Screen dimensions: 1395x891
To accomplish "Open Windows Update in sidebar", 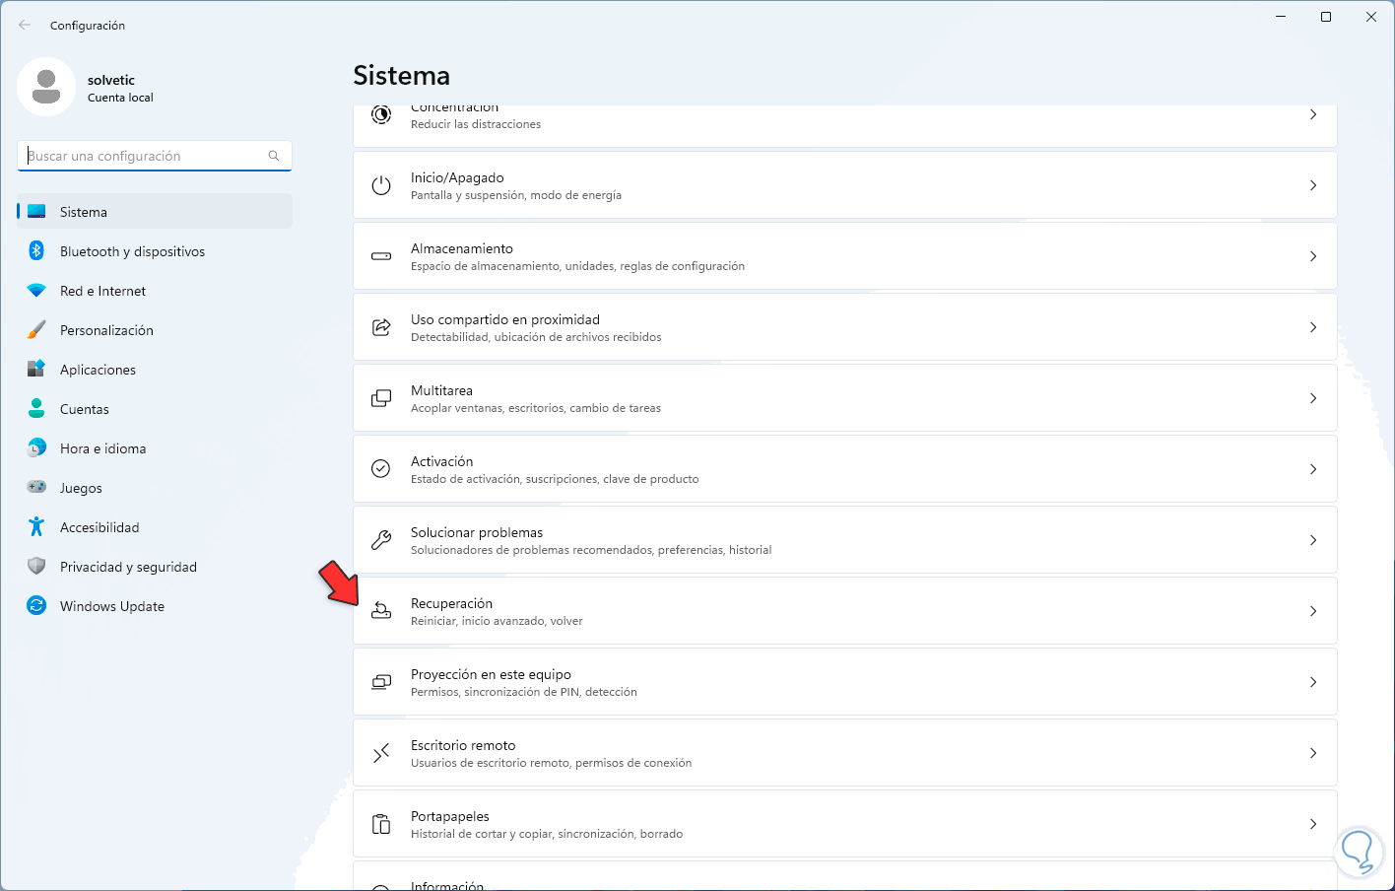I will 111,606.
